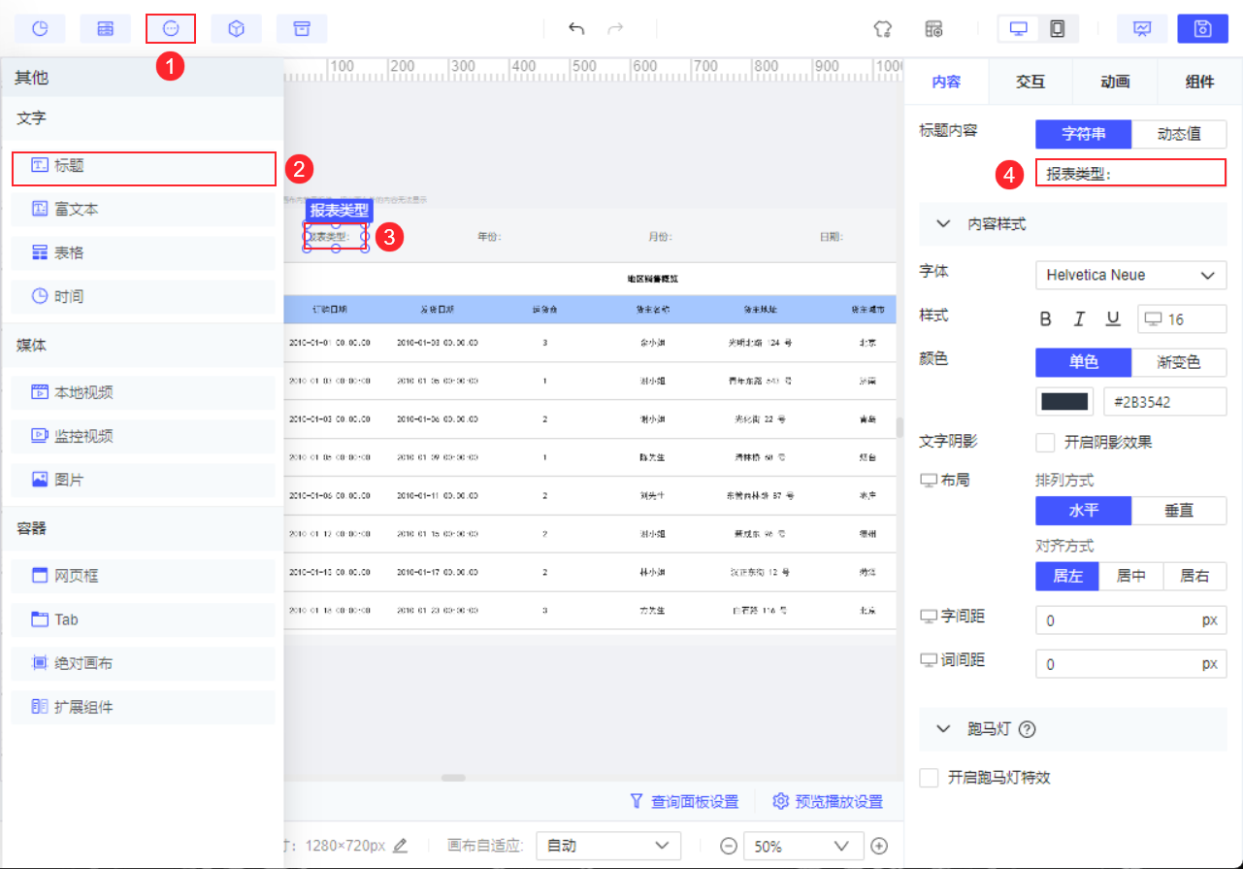Edit the 字间距 letter spacing field

point(1130,620)
